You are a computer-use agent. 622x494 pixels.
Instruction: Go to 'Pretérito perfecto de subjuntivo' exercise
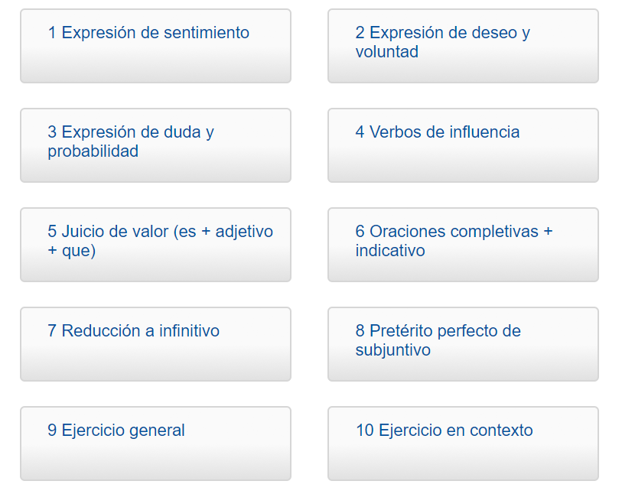tap(438, 340)
